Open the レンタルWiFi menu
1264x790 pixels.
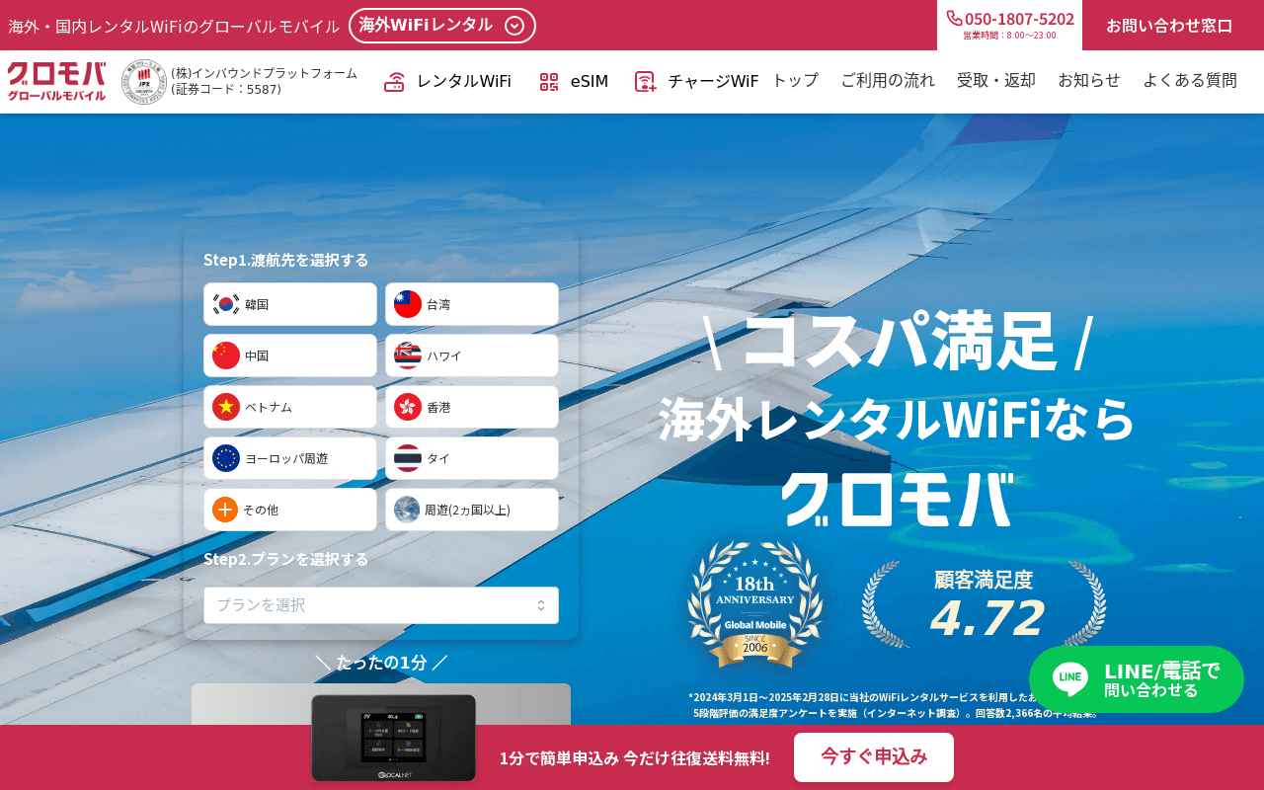click(x=447, y=82)
